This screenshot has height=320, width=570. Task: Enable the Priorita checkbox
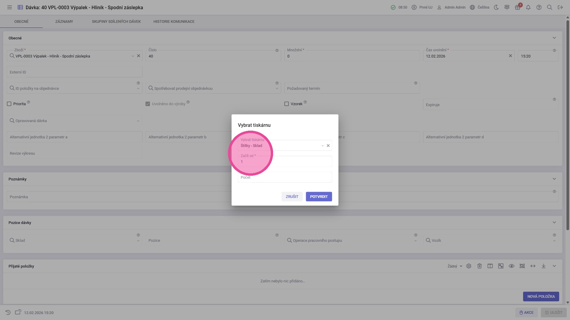coord(9,104)
